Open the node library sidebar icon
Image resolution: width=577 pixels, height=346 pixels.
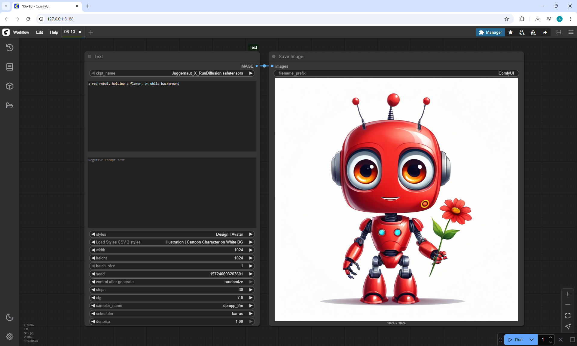10,67
